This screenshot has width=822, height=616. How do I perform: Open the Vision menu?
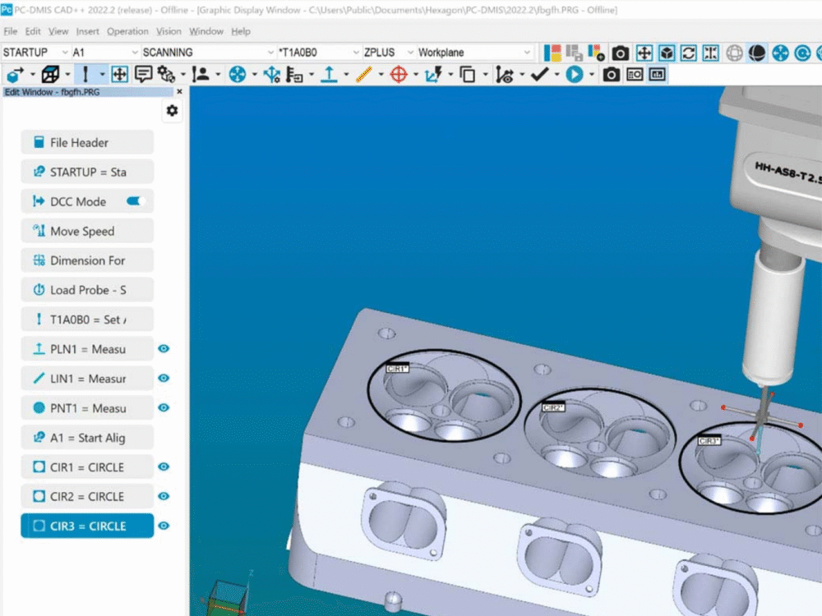[169, 31]
